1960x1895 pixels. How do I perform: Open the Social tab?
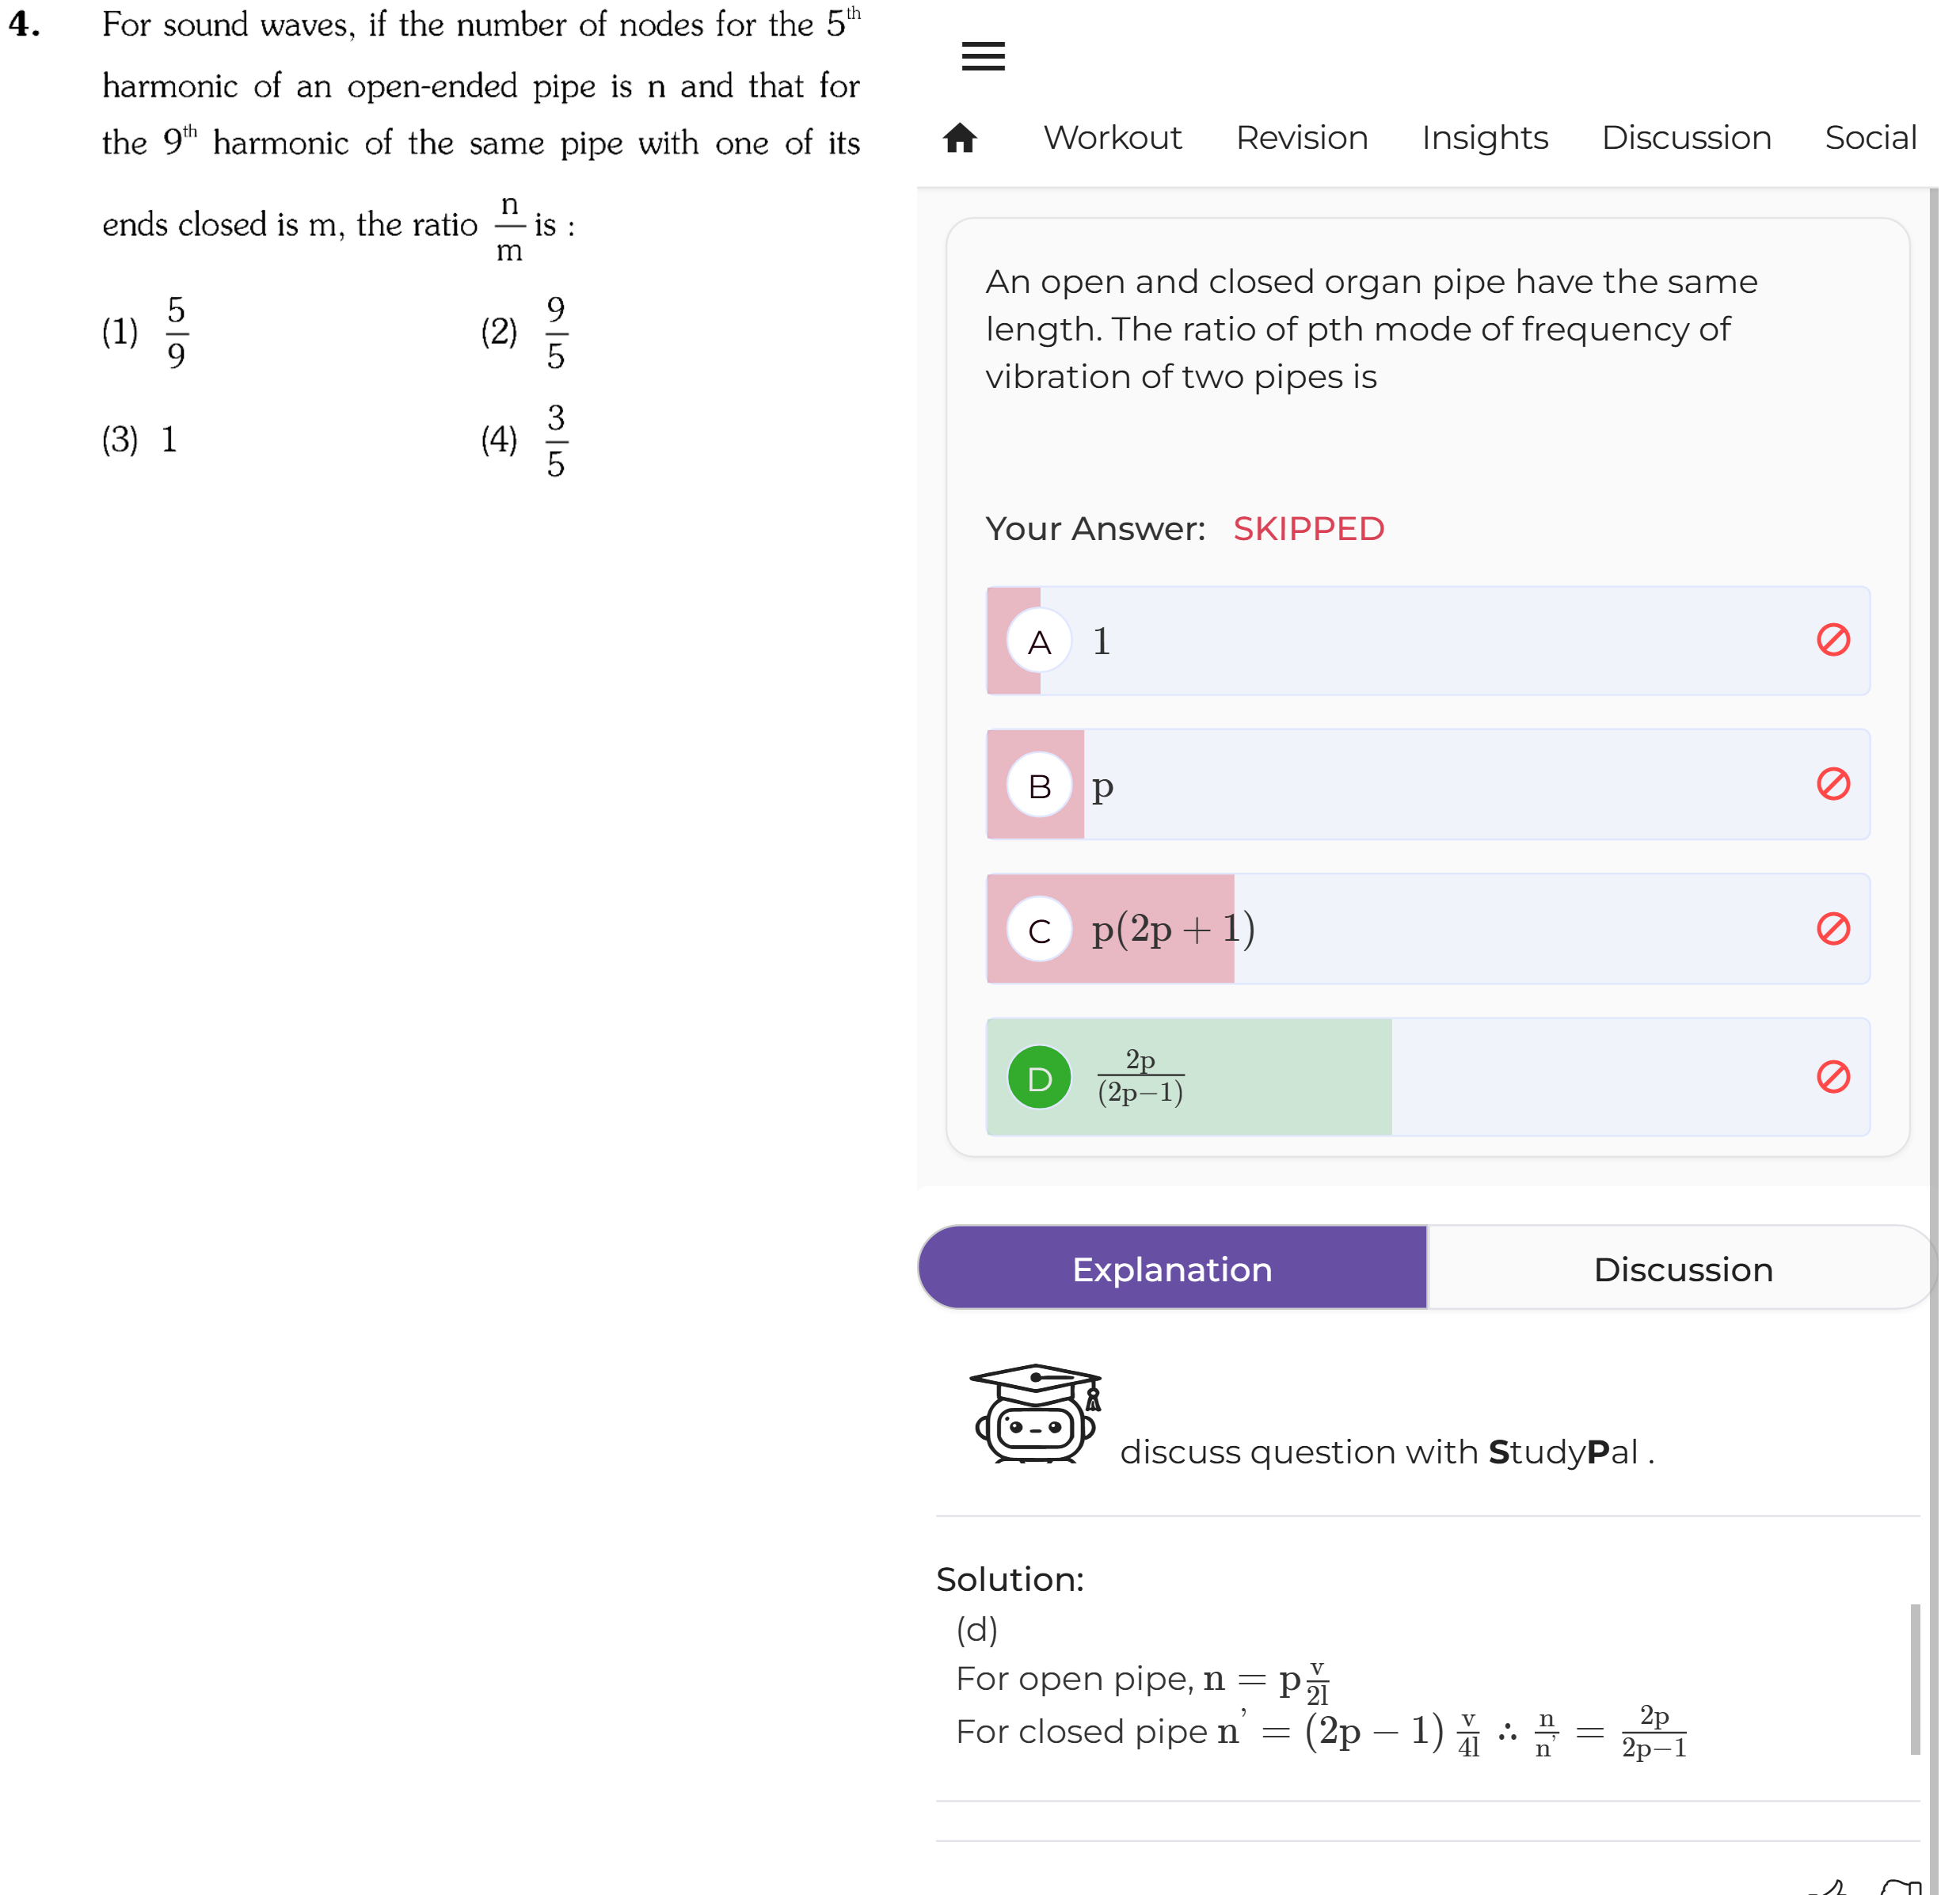point(1870,137)
